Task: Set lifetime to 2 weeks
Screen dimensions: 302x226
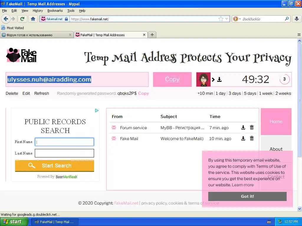Action: [x=283, y=93]
